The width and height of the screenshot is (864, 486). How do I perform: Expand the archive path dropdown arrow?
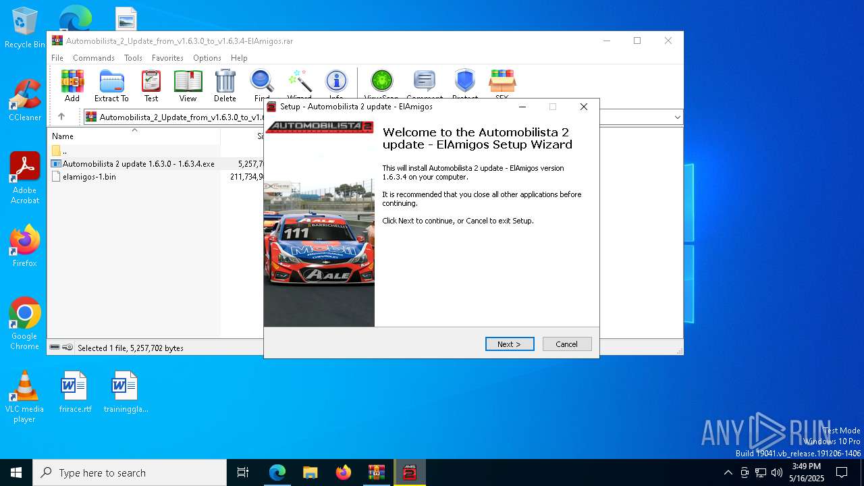[677, 117]
